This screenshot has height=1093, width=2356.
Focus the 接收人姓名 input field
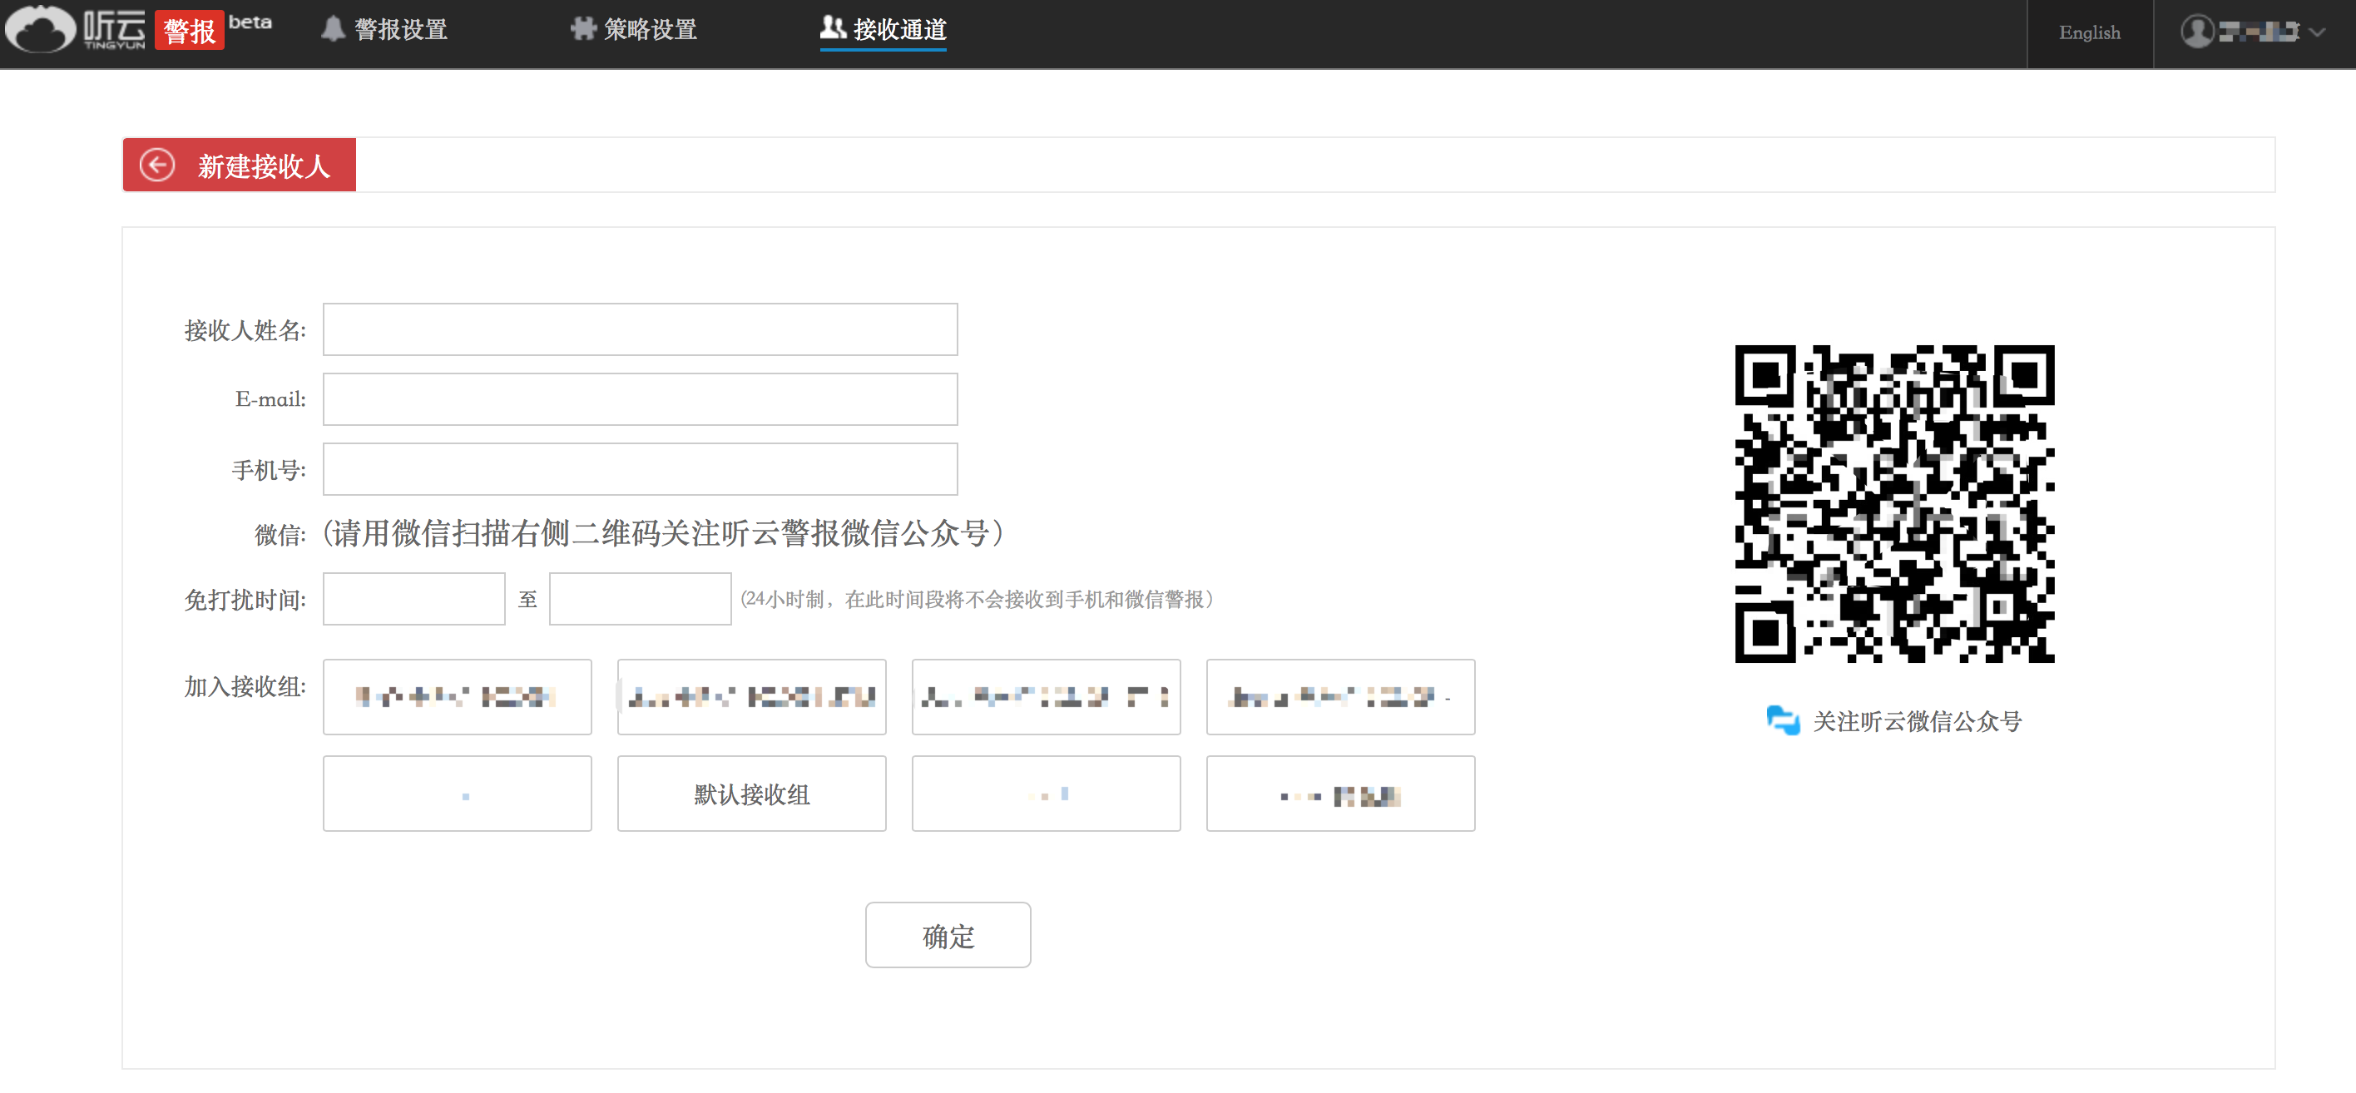click(x=641, y=329)
